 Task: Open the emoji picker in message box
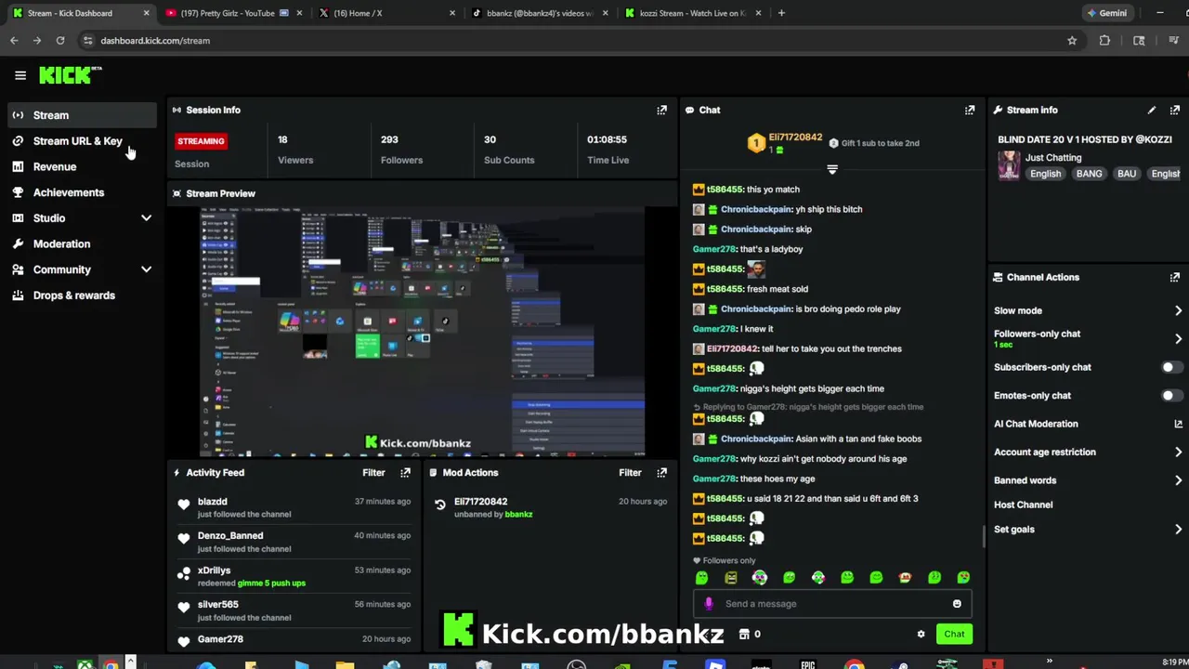(957, 604)
